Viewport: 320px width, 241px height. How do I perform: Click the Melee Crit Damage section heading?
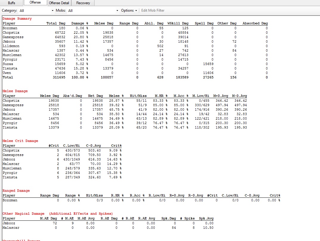point(20,141)
